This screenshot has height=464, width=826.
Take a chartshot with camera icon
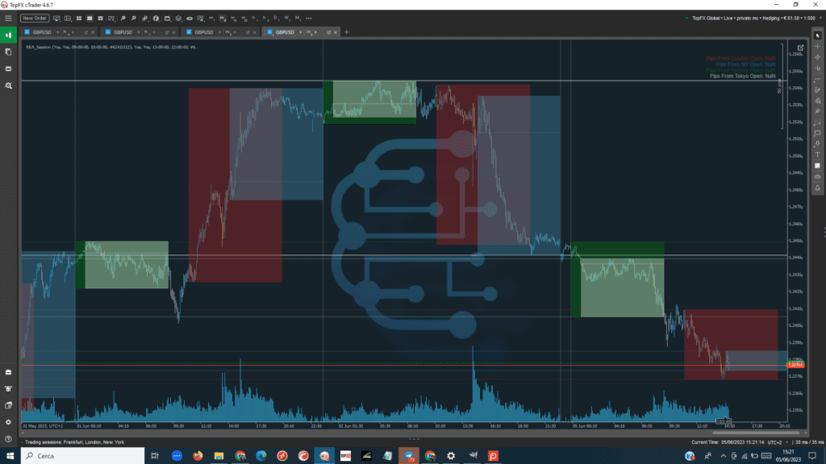pos(818,176)
